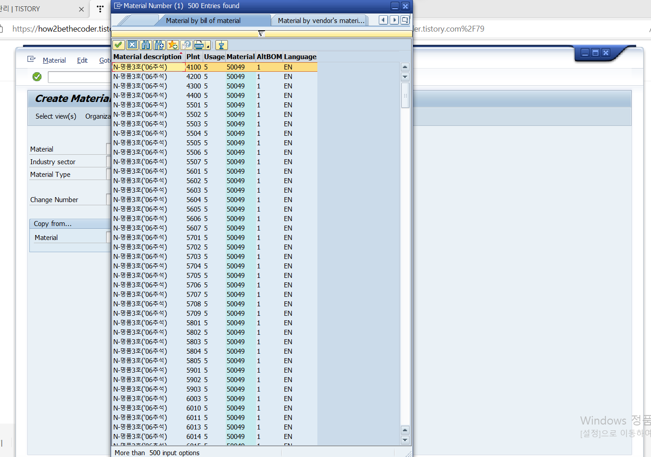Screen dimensions: 651x457
Task: Select plant cell 5605
Action: point(194,209)
